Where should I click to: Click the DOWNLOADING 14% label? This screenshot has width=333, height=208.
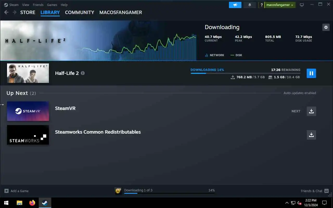207,70
